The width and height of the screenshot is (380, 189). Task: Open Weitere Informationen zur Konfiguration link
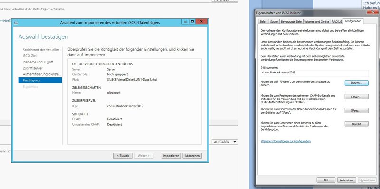[x=285, y=141]
